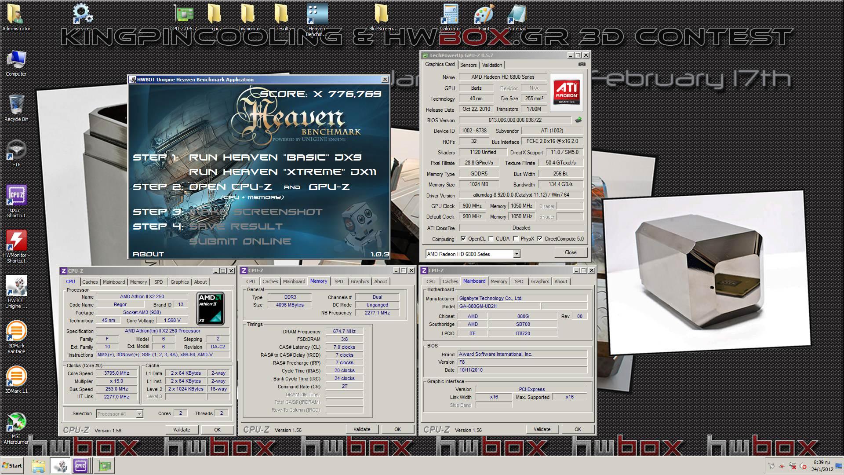844x475 pixels.
Task: Click the motherboard Model GA-880GM-UD2H field
Action: [499, 306]
